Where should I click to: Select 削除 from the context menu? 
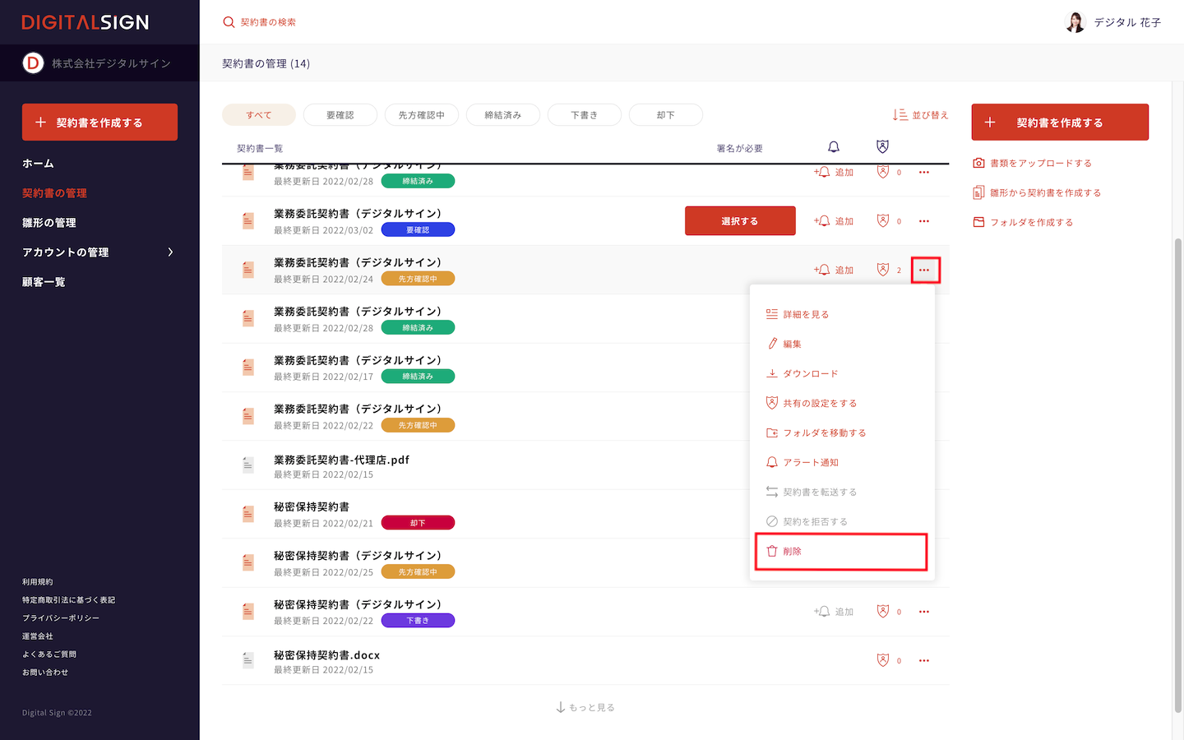(x=840, y=552)
